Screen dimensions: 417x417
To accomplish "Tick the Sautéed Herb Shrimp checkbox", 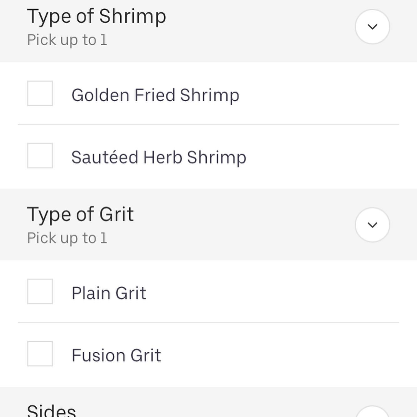I will click(40, 156).
